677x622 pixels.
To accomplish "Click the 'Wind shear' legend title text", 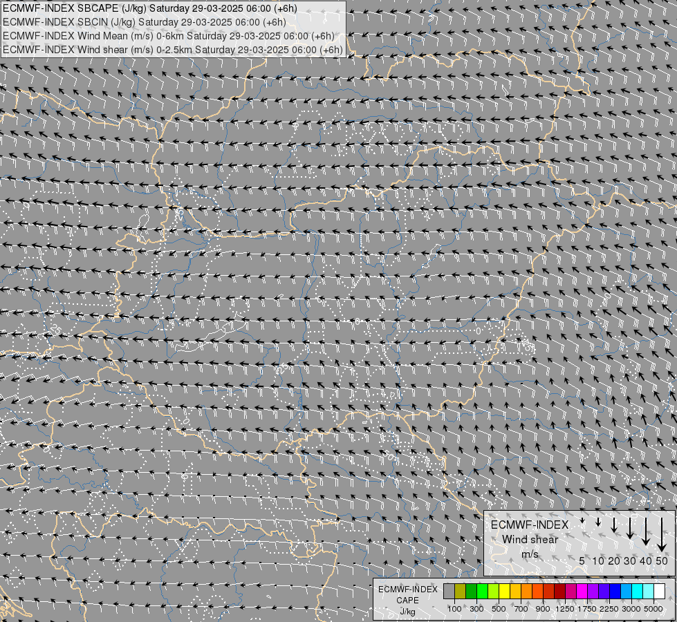I will pyautogui.click(x=530, y=540).
